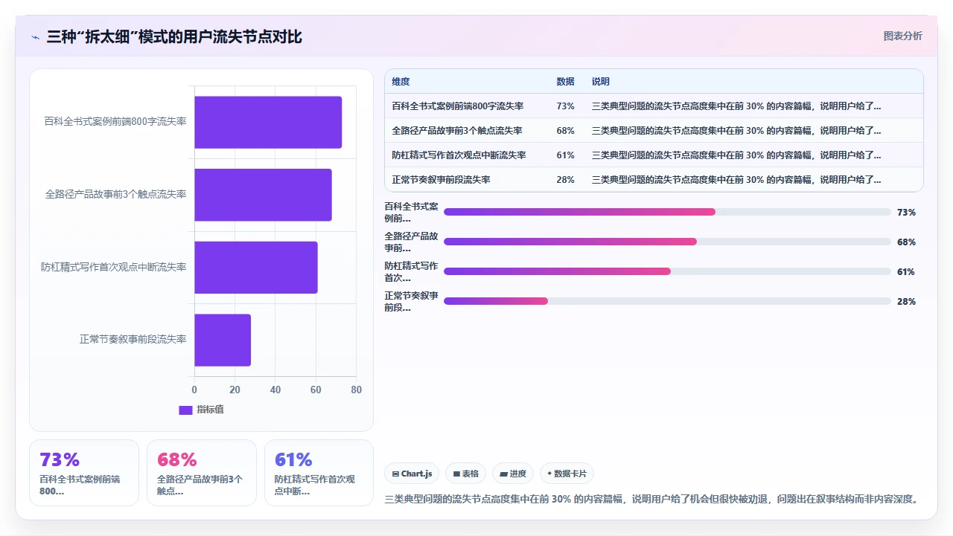The width and height of the screenshot is (953, 536).
Task: Click the 28% progress bar
Action: [667, 301]
